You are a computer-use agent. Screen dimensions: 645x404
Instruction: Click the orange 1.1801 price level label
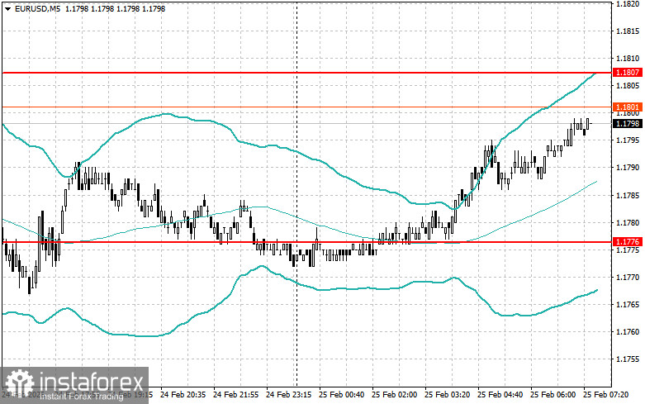[628, 107]
